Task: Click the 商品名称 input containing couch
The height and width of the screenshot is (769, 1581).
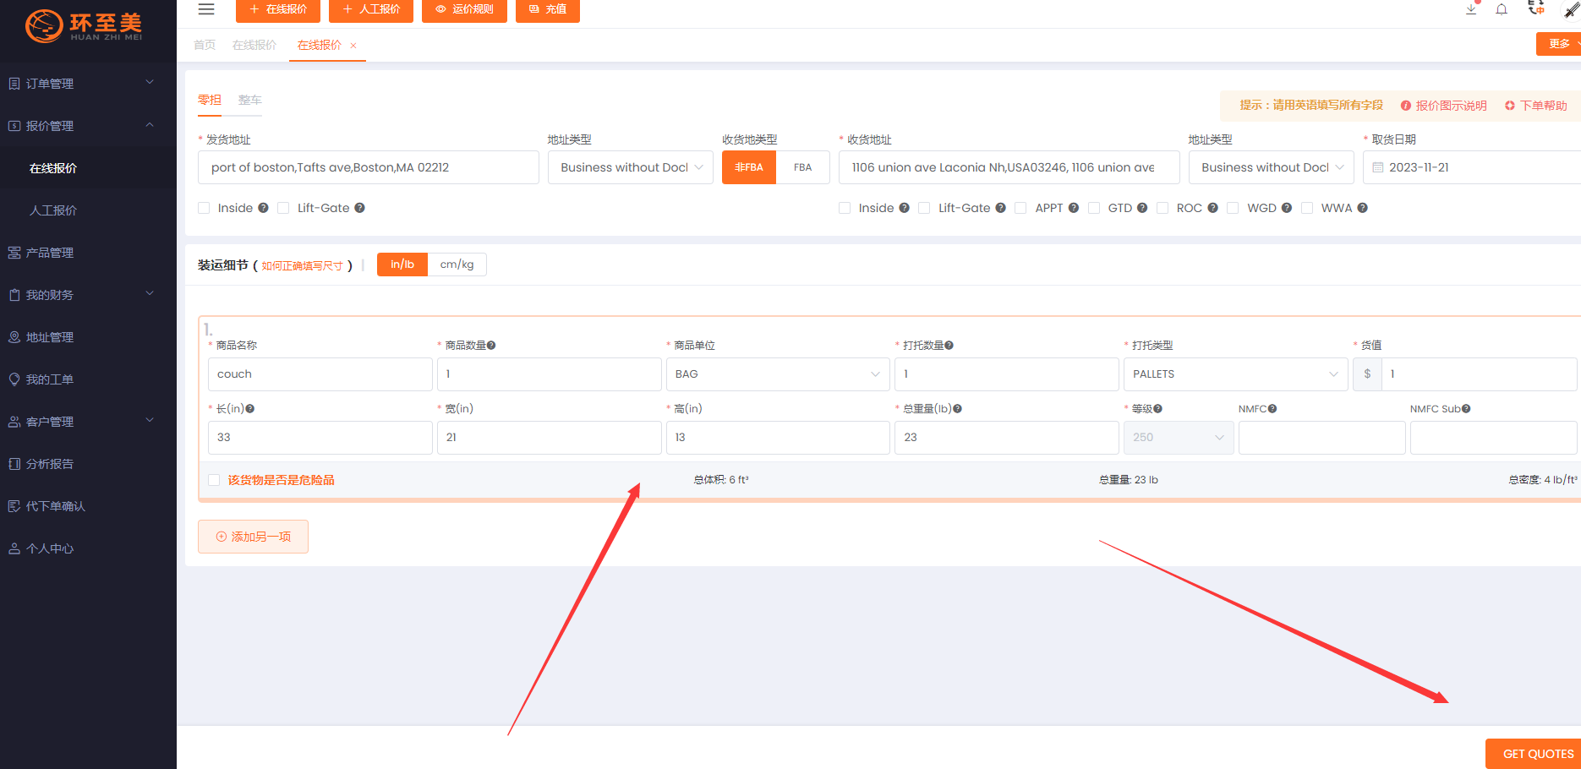Action: coord(320,374)
